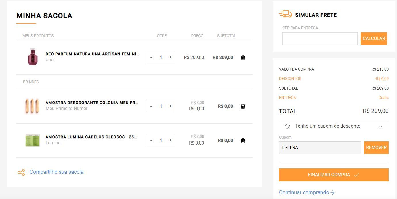
Task: Open AMOSTRA LUMINA CABELOS OLEOSOS title
Action: [x=91, y=137]
